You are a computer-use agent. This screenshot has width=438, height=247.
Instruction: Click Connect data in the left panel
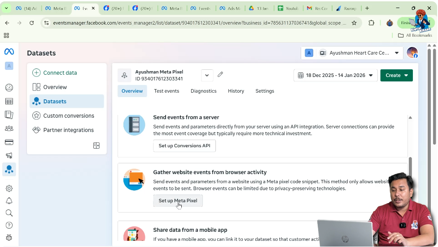pos(67,72)
